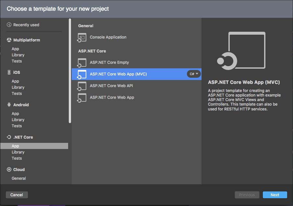The width and height of the screenshot is (293, 206).
Task: Select the iOS heading
Action: click(x=17, y=73)
